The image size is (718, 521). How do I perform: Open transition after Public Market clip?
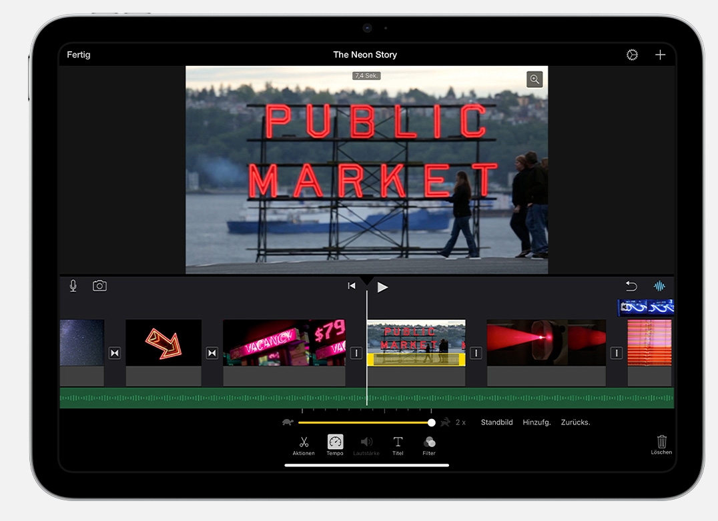(x=476, y=353)
